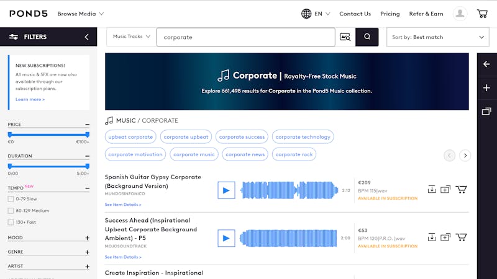Open Contact Us page
Screen dimensions: 497x279
click(x=355, y=14)
